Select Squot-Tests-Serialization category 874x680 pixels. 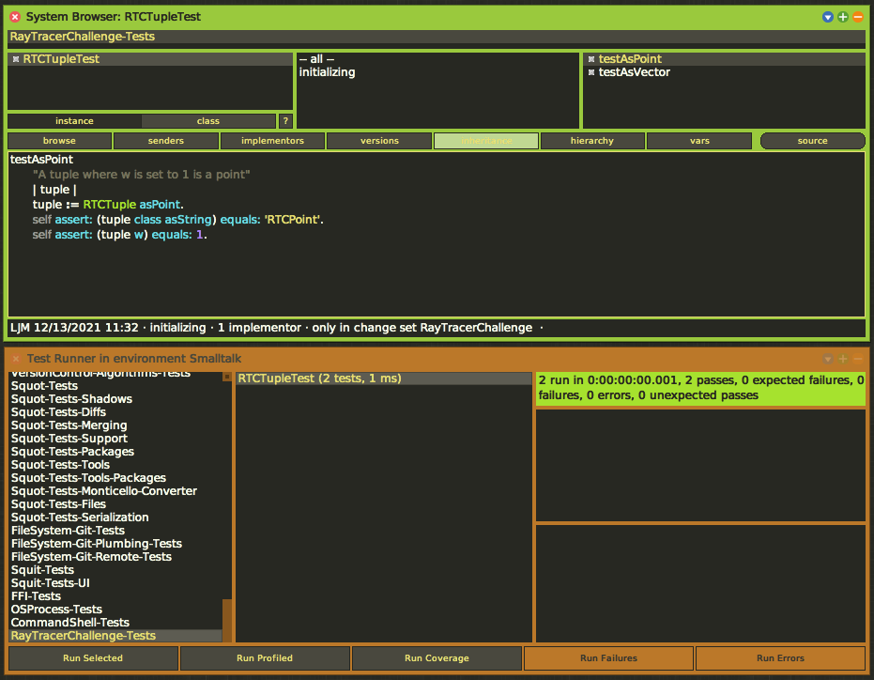pyautogui.click(x=115, y=518)
